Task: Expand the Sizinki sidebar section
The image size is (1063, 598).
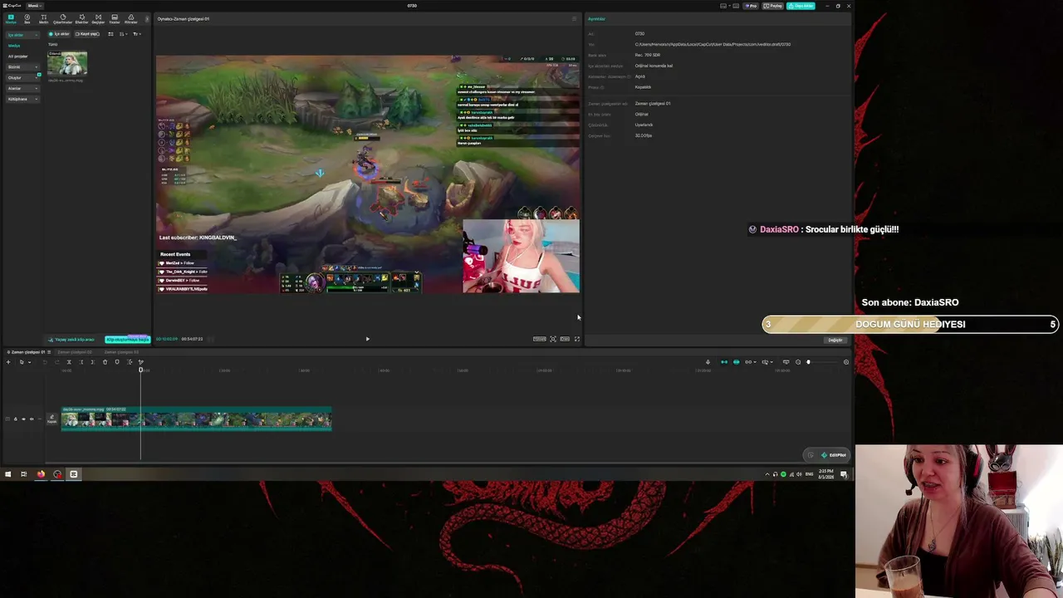Action: (x=22, y=67)
